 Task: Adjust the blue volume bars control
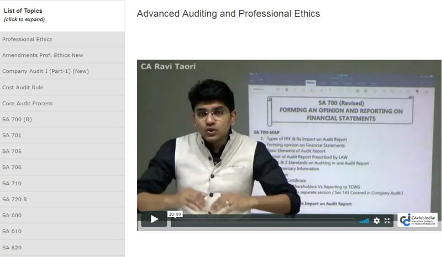(364, 221)
